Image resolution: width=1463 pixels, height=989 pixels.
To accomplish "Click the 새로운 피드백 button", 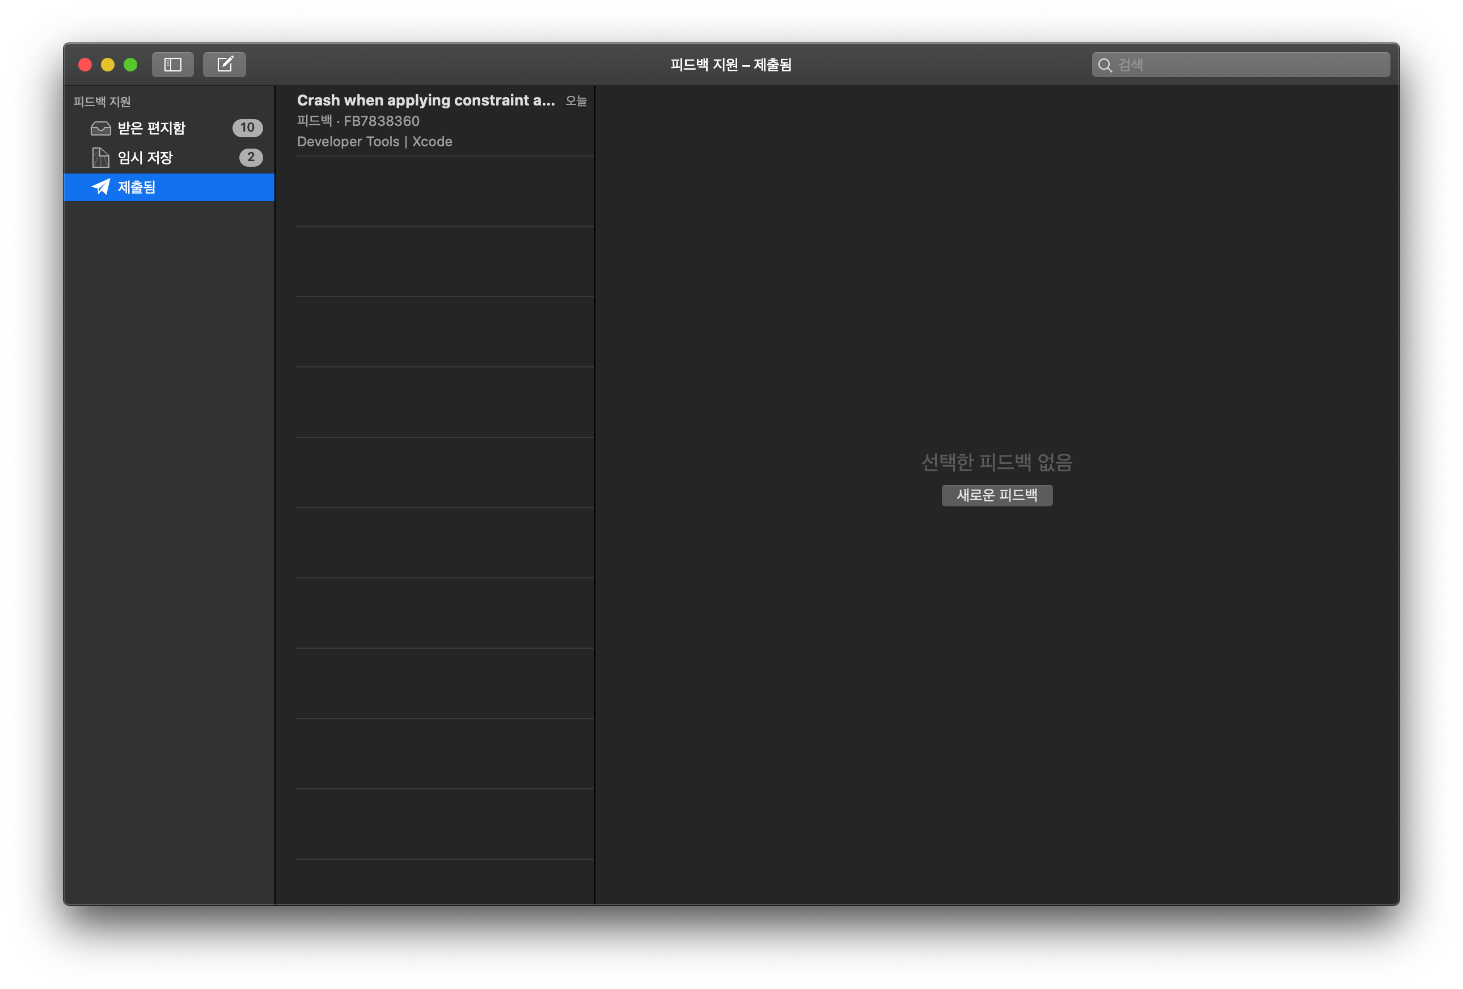I will (996, 496).
